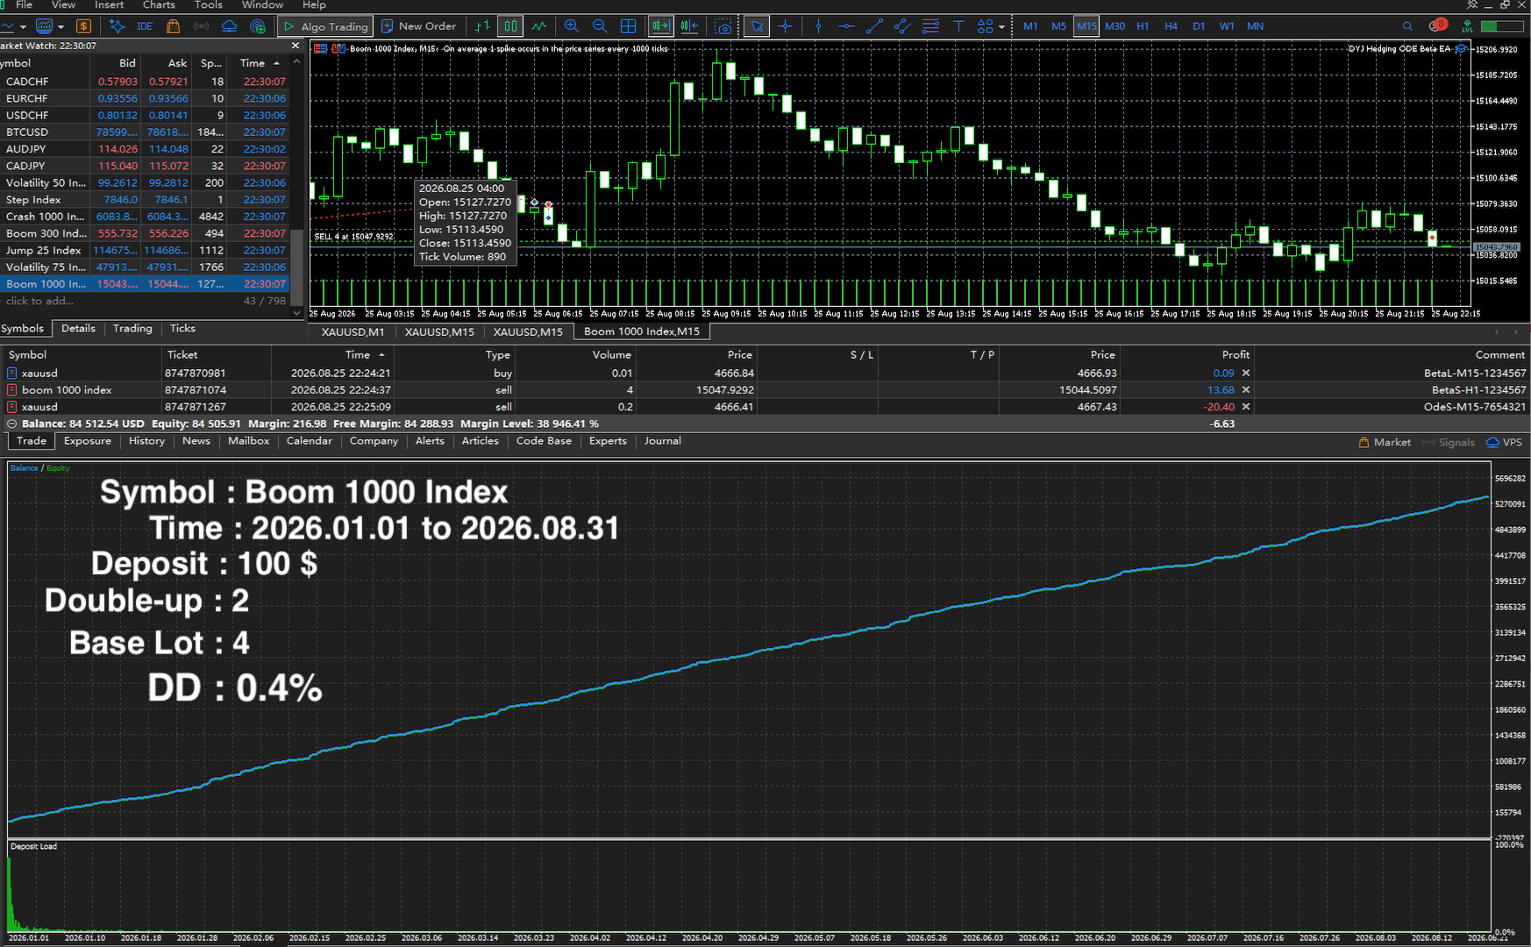Toggle chart auto-scroll to end
Image resolution: width=1531 pixels, height=947 pixels.
(x=660, y=26)
